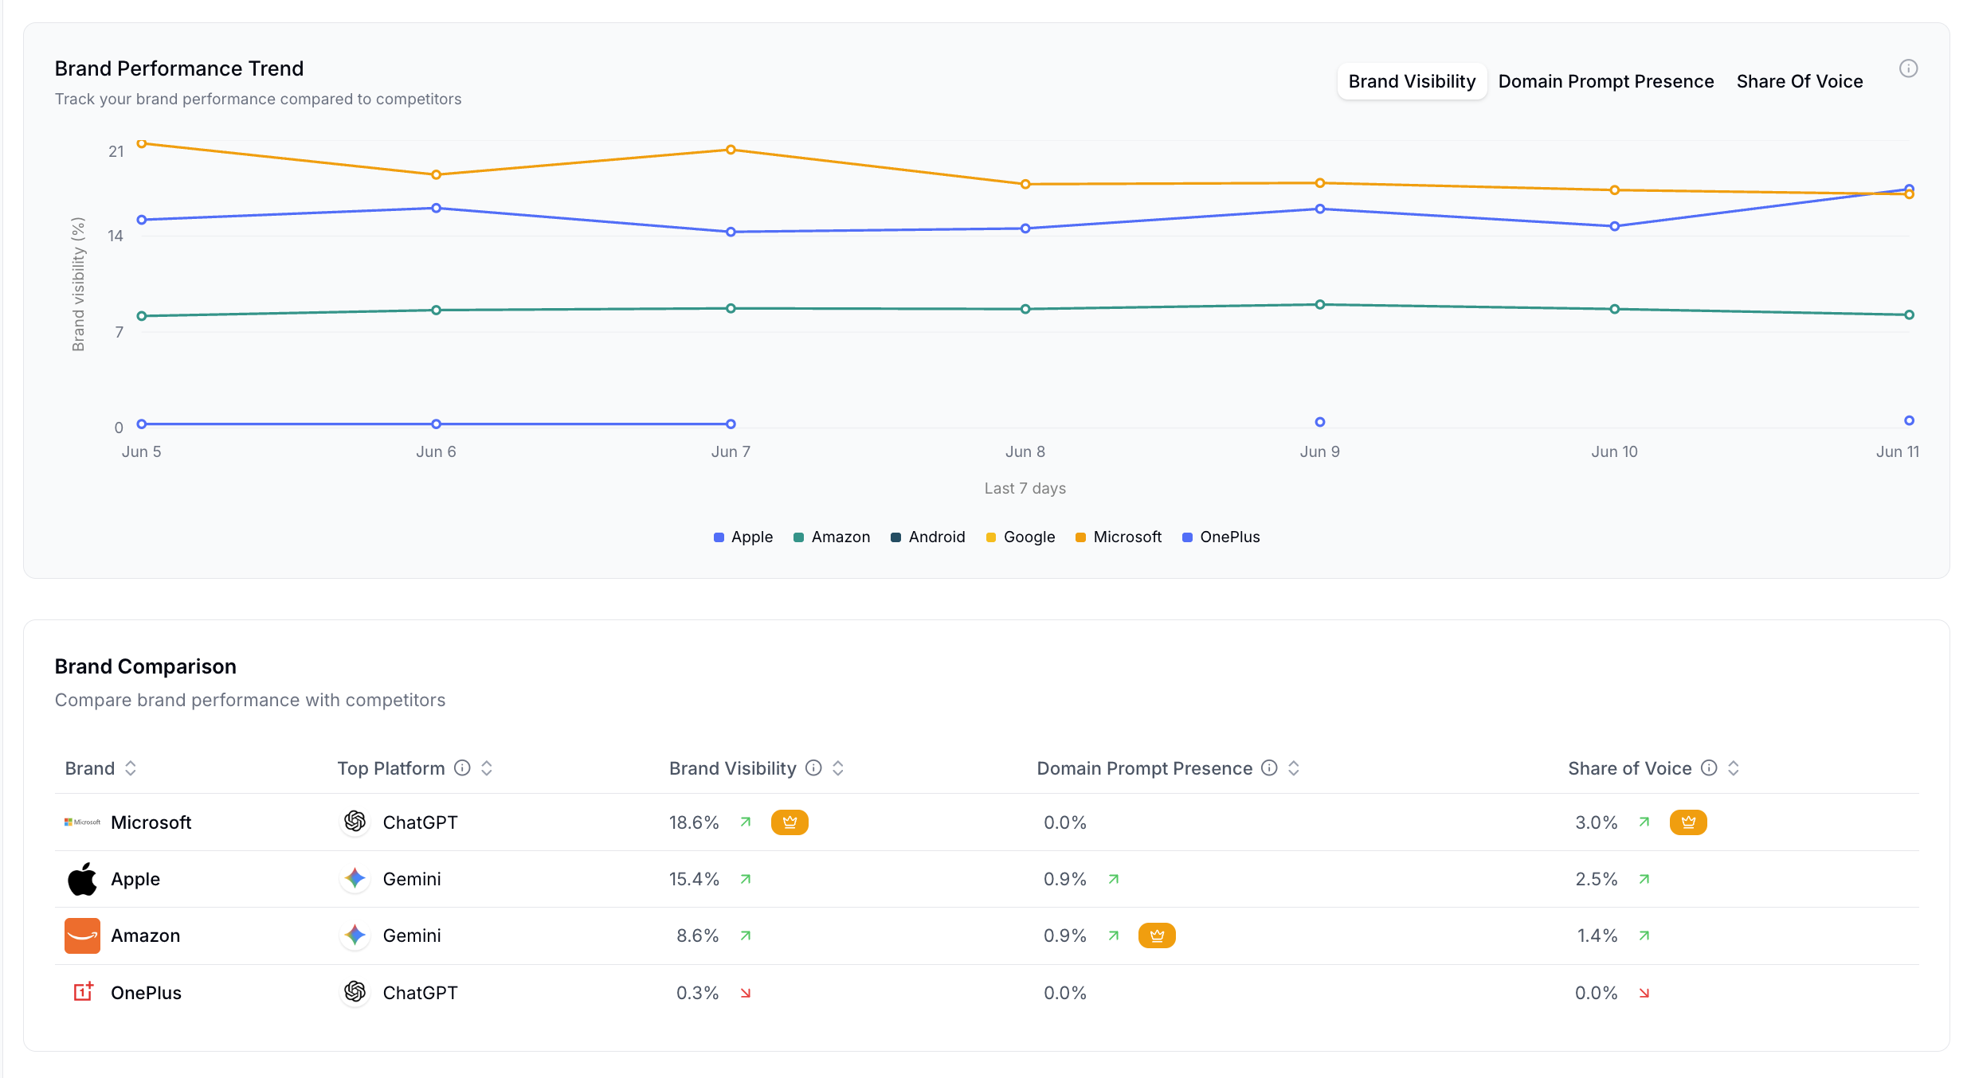The width and height of the screenshot is (1971, 1078).
Task: Click the up-trend arrow beside 18.6%
Action: 746,822
